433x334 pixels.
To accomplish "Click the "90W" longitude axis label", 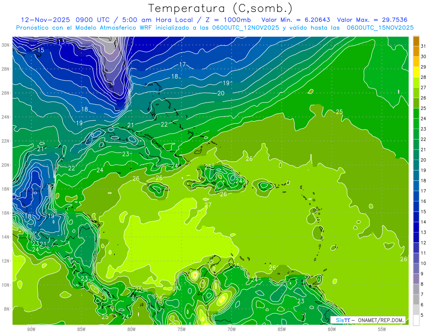I will tap(31, 329).
